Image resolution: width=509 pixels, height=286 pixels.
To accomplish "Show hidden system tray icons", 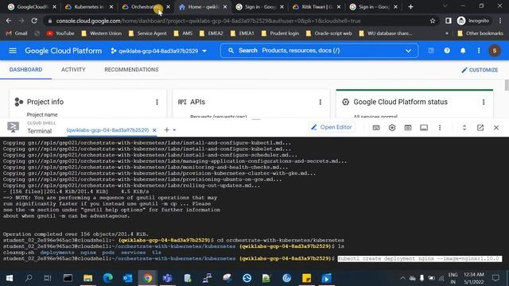I will point(402,278).
